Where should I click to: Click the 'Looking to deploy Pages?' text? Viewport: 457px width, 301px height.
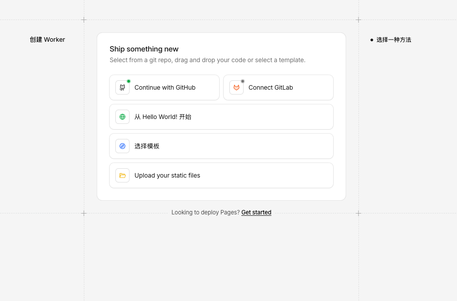pyautogui.click(x=205, y=213)
